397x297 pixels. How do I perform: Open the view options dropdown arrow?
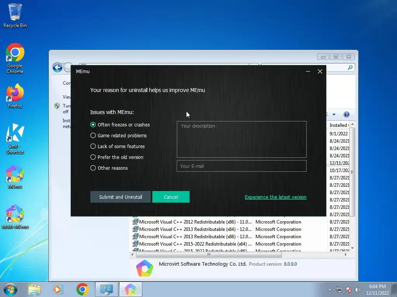click(x=334, y=114)
